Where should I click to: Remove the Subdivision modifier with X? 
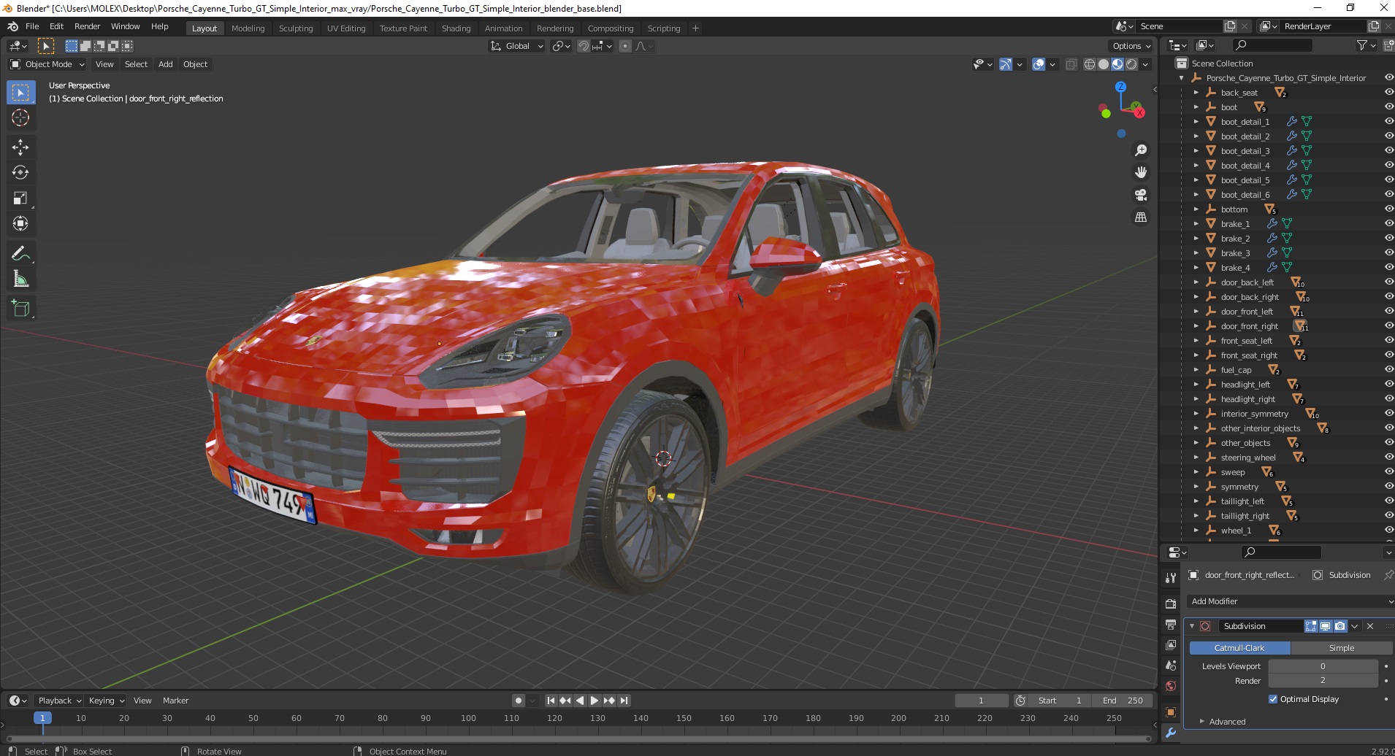pyautogui.click(x=1370, y=626)
